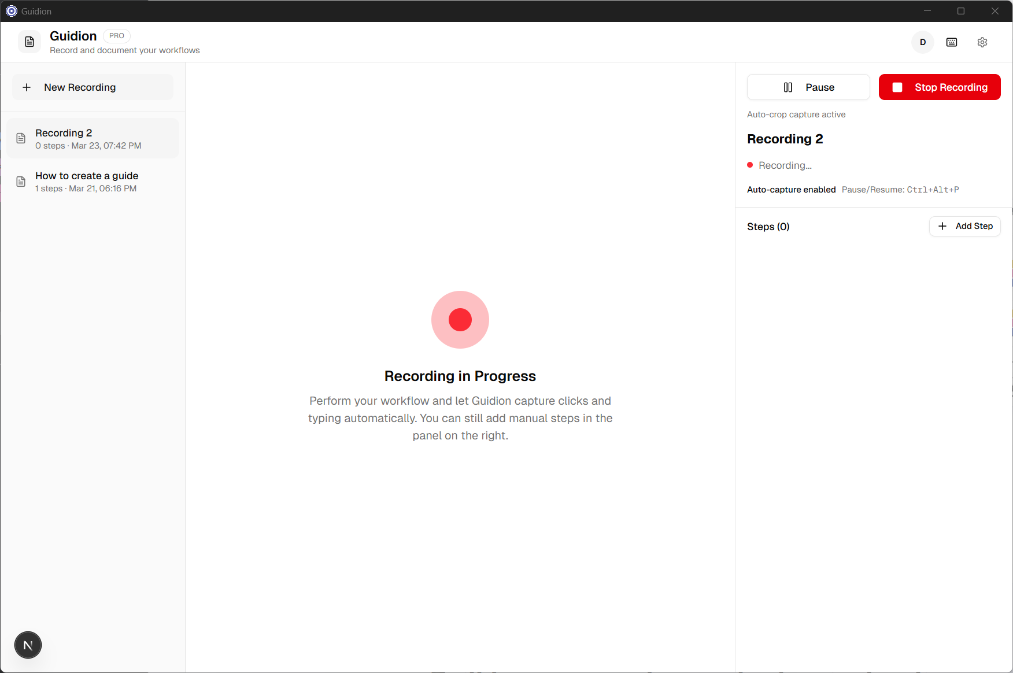Screen dimensions: 1013x673
Task: Click the Stop Recording button
Action: click(940, 87)
